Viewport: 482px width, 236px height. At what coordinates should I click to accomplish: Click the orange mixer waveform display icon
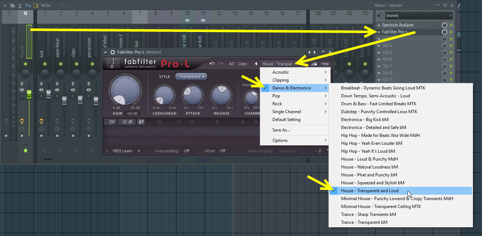(x=36, y=5)
